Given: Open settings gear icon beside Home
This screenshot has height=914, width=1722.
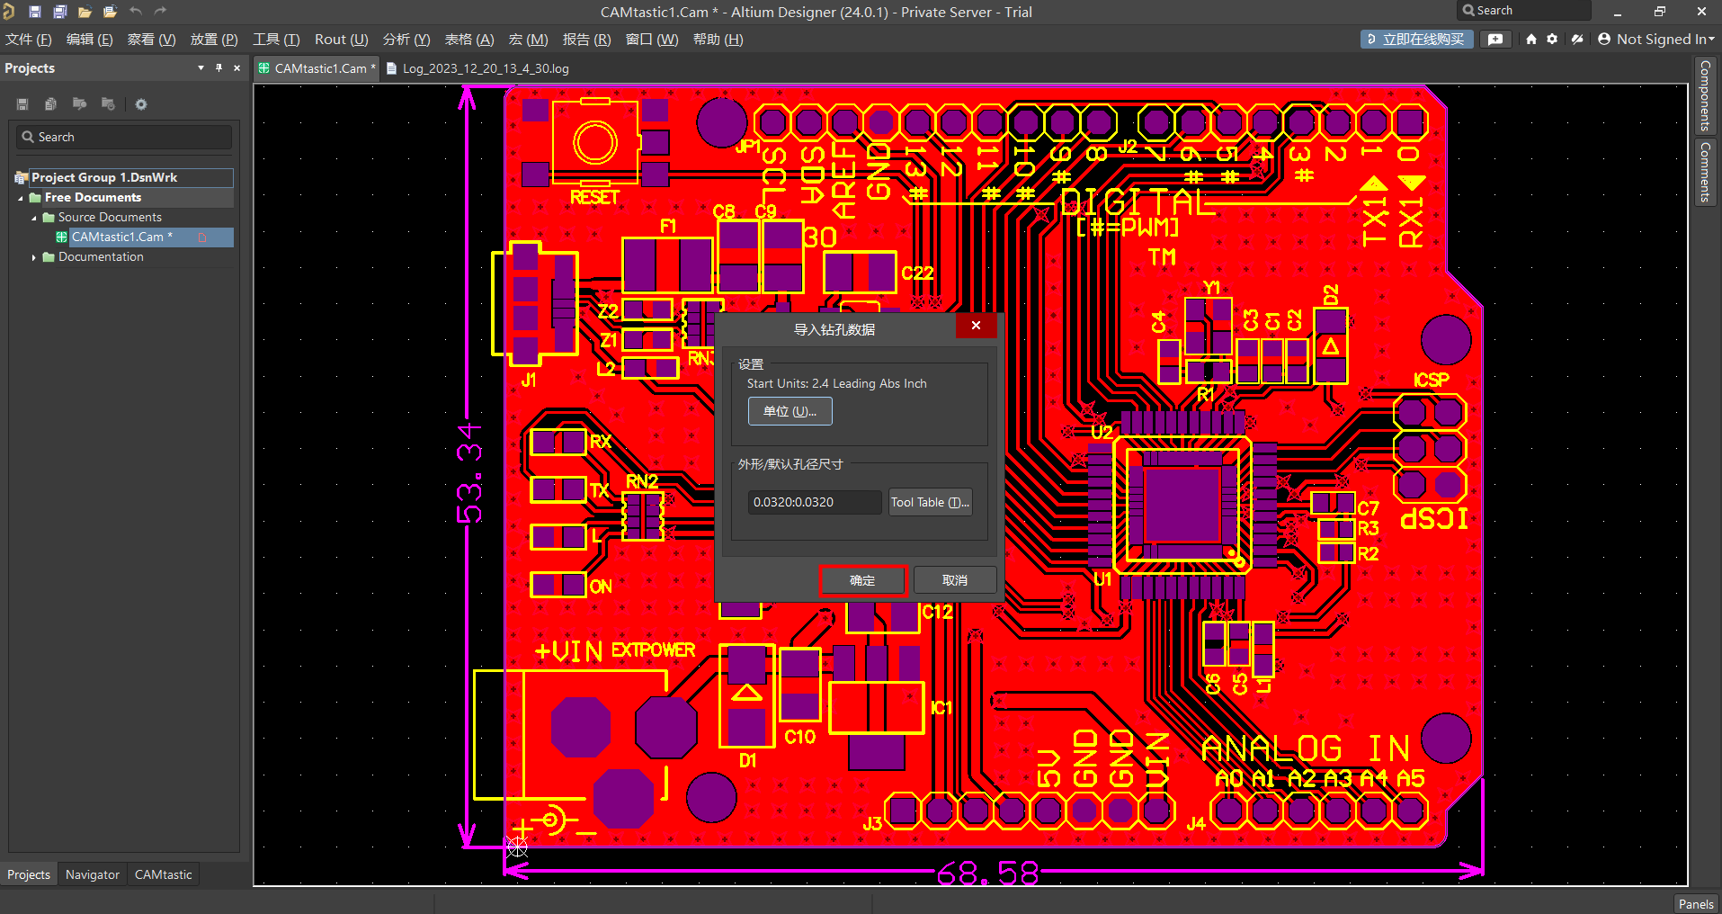Looking at the screenshot, I should (1552, 40).
